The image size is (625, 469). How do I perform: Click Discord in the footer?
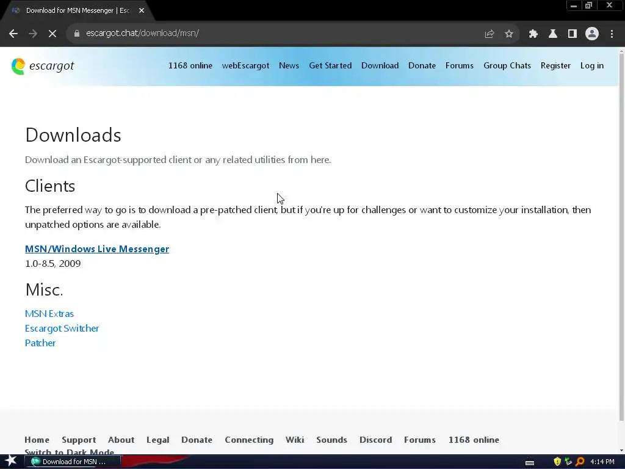tap(376, 440)
